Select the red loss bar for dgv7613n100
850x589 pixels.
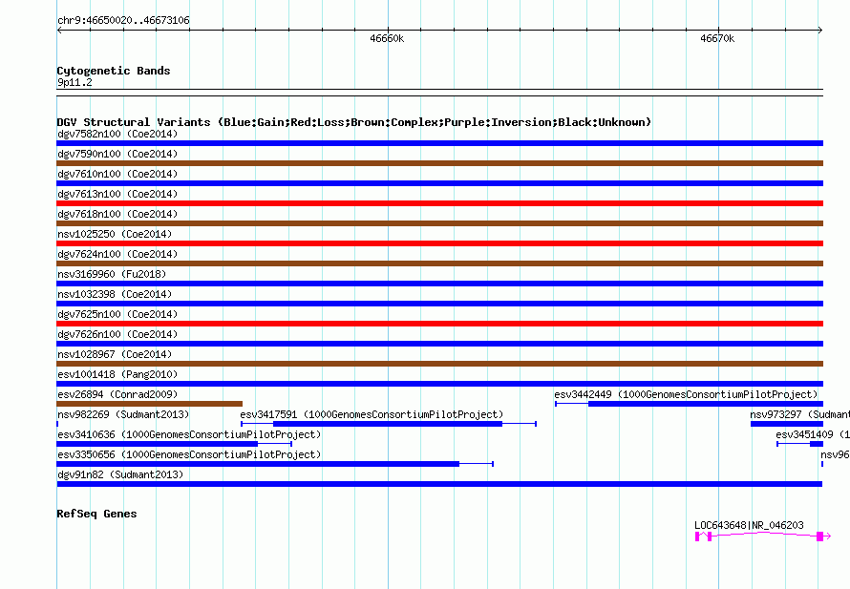pyautogui.click(x=439, y=203)
